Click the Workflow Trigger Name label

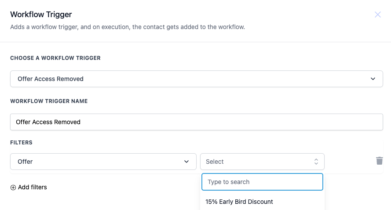(49, 101)
